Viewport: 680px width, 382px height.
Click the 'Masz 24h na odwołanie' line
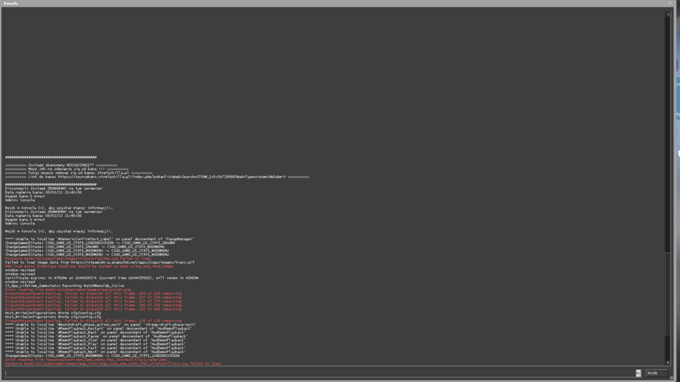click(x=67, y=169)
